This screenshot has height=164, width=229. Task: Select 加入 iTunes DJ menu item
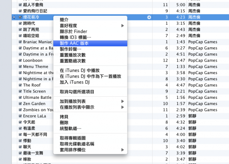click(90, 82)
